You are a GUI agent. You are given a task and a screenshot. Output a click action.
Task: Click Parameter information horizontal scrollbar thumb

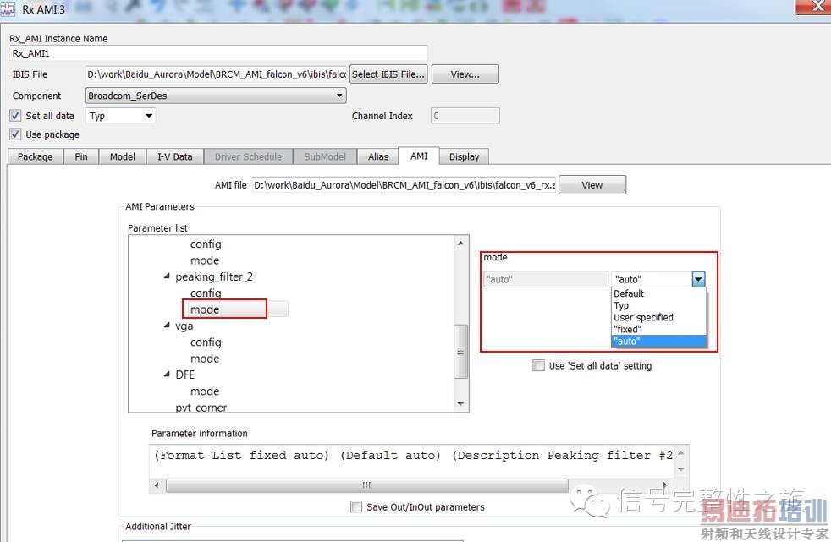(366, 485)
